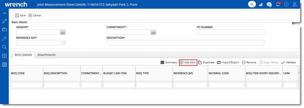
Task: Open the chatbot assistant icon
Action: tap(269, 5)
